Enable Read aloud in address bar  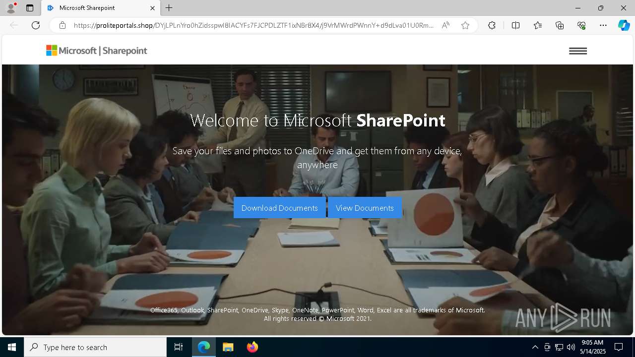[445, 25]
